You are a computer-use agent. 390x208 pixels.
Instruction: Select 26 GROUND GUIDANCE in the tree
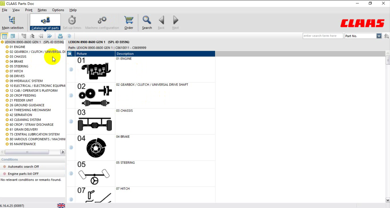pyautogui.click(x=27, y=105)
